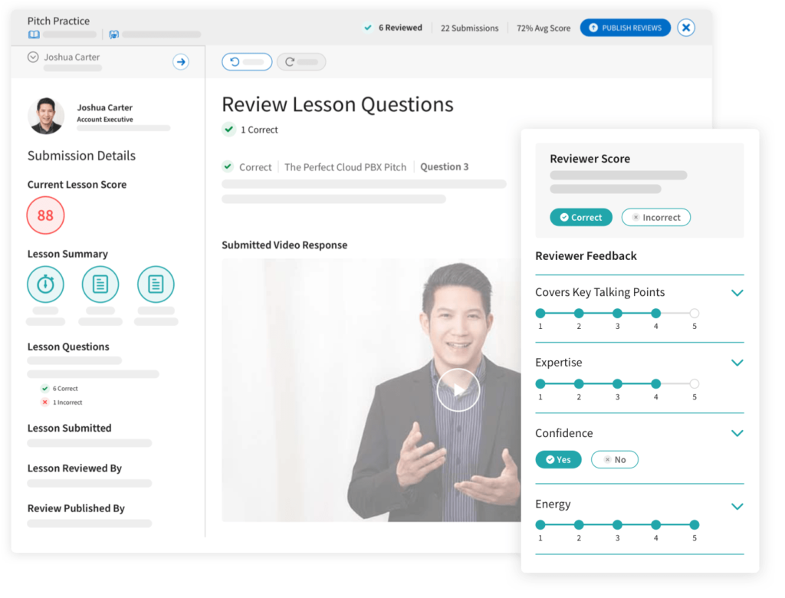785x598 pixels.
Task: Click the Publish Reviews button
Action: [626, 28]
